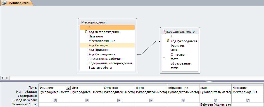Click the join line between tables
264x107 pixels.
point(148,48)
